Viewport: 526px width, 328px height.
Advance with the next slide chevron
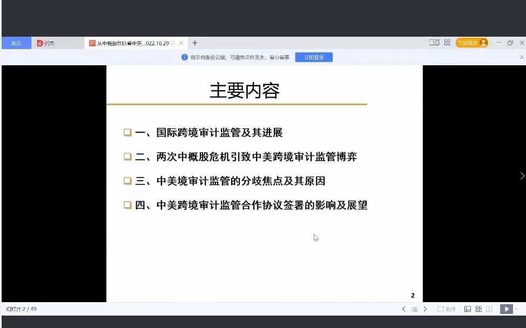coord(426,309)
